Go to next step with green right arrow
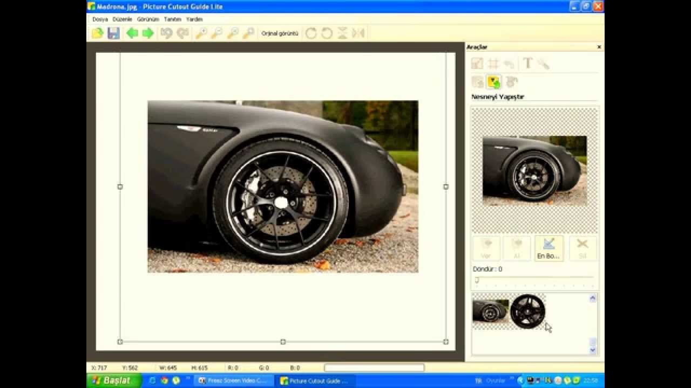 coord(148,33)
